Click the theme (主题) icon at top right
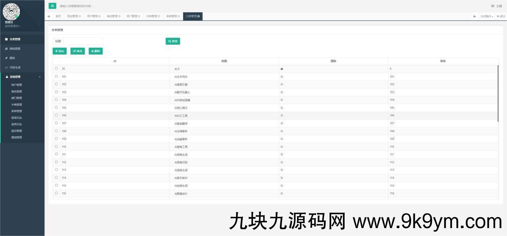507x236 pixels. (x=493, y=6)
